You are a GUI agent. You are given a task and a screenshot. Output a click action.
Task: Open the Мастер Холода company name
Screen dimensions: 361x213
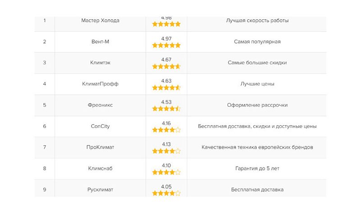coord(100,21)
